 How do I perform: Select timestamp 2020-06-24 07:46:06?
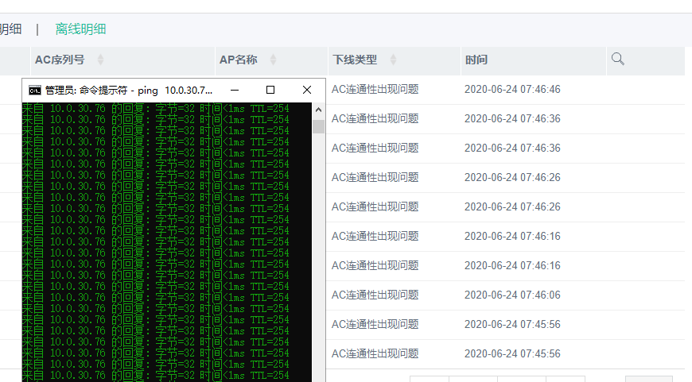(x=512, y=295)
